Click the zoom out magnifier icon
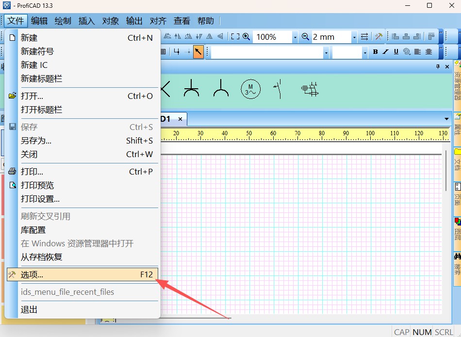Screen dimensions: 461x337 point(305,37)
